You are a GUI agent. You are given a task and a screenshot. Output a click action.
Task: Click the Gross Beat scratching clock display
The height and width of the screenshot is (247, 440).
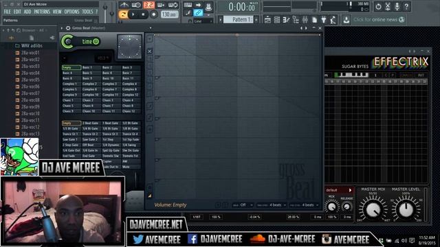[x=129, y=47]
